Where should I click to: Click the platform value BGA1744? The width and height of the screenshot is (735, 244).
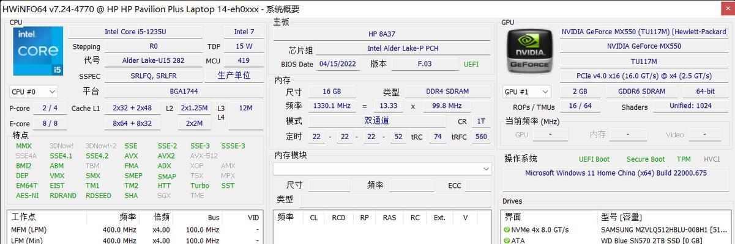(184, 91)
